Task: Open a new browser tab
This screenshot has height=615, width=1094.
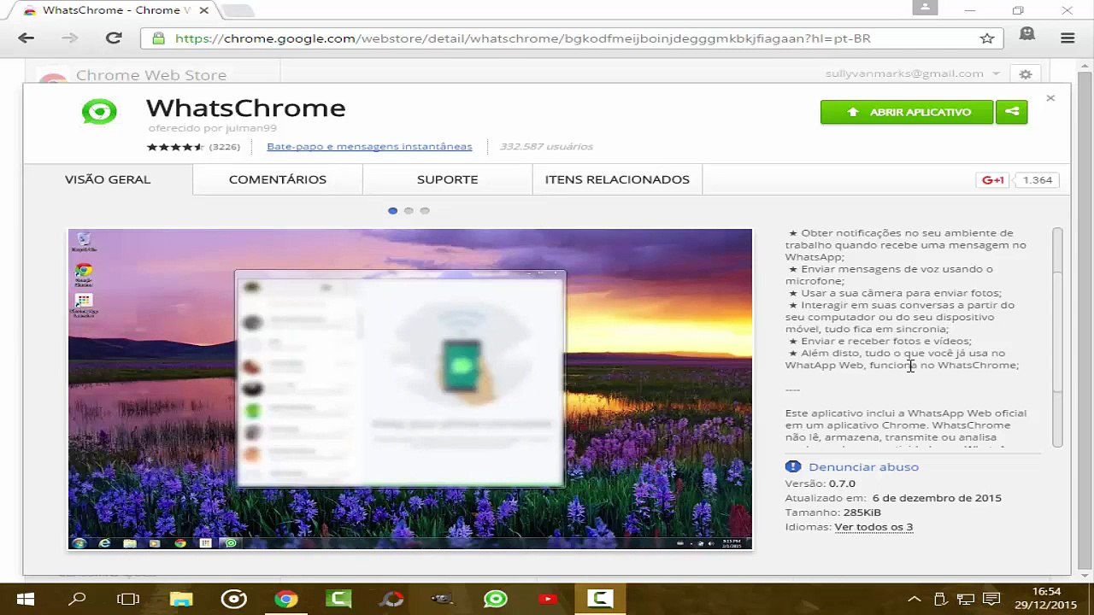Action: click(236, 11)
